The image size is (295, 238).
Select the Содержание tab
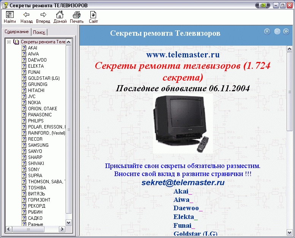coord(16,32)
